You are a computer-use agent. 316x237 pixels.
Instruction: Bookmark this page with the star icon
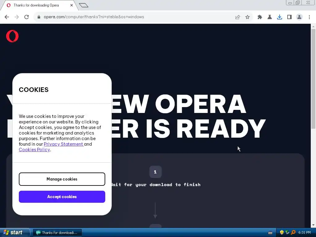coord(247,17)
